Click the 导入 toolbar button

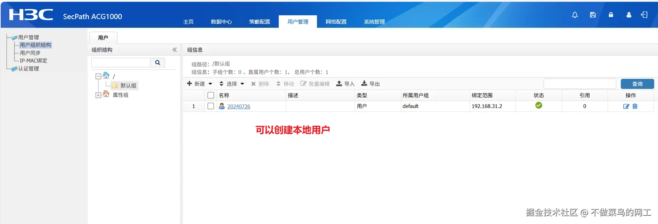click(345, 84)
